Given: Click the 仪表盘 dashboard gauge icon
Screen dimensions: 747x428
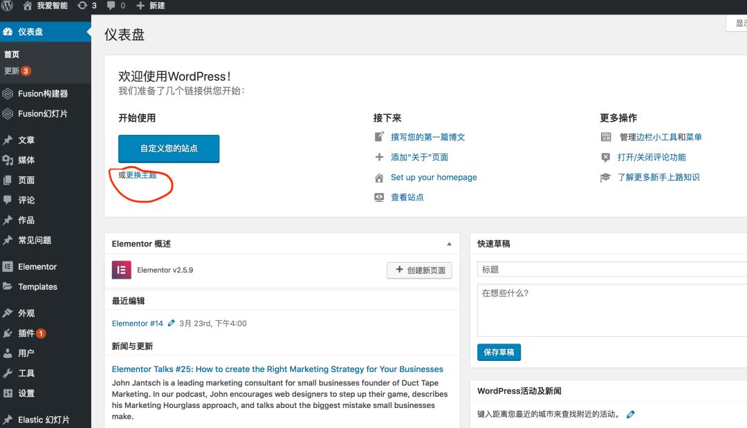Looking at the screenshot, I should 8,32.
